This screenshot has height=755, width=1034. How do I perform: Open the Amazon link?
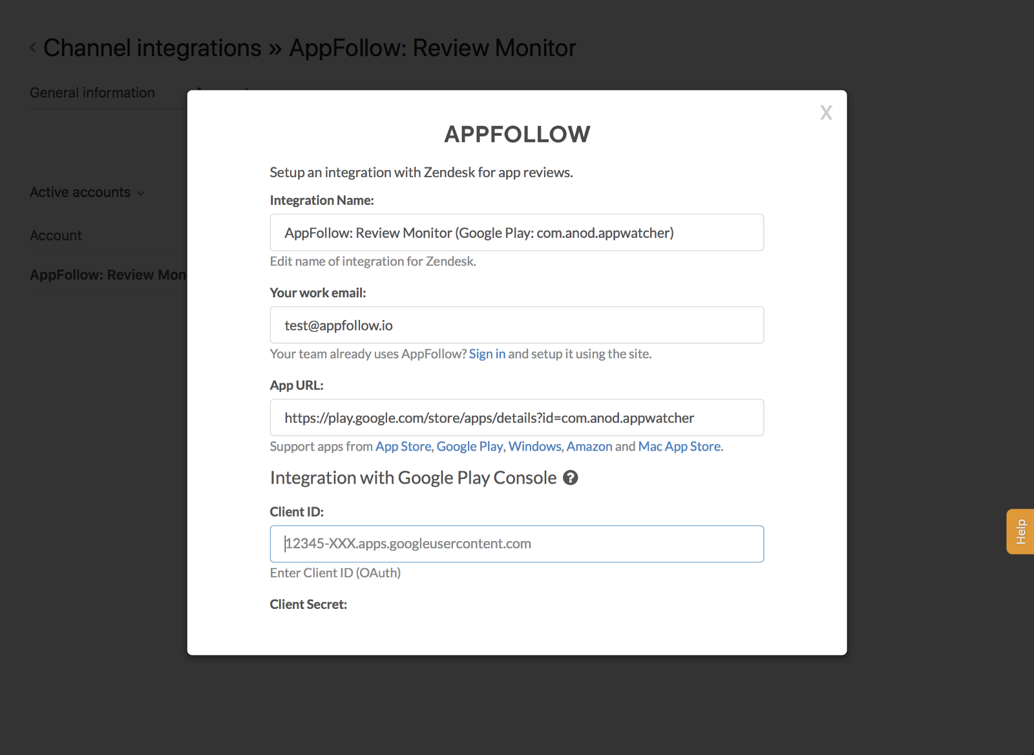pos(589,447)
